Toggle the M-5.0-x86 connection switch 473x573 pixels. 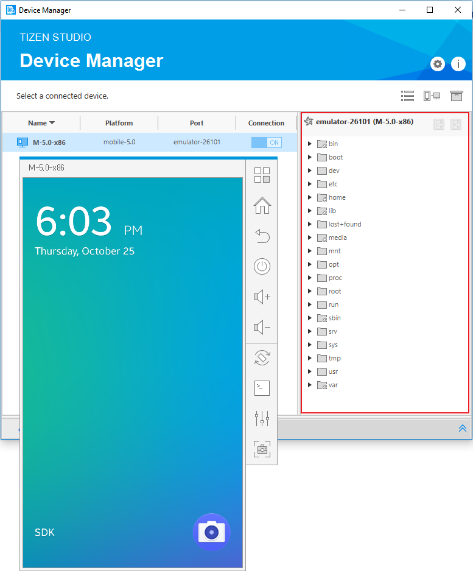click(267, 142)
